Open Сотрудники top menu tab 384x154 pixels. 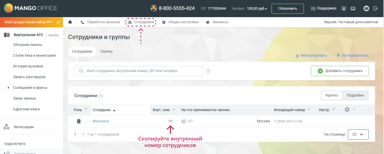click(x=141, y=22)
